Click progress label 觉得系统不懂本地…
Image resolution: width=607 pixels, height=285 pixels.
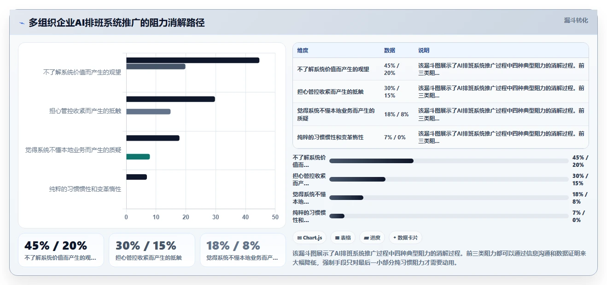coord(309,198)
